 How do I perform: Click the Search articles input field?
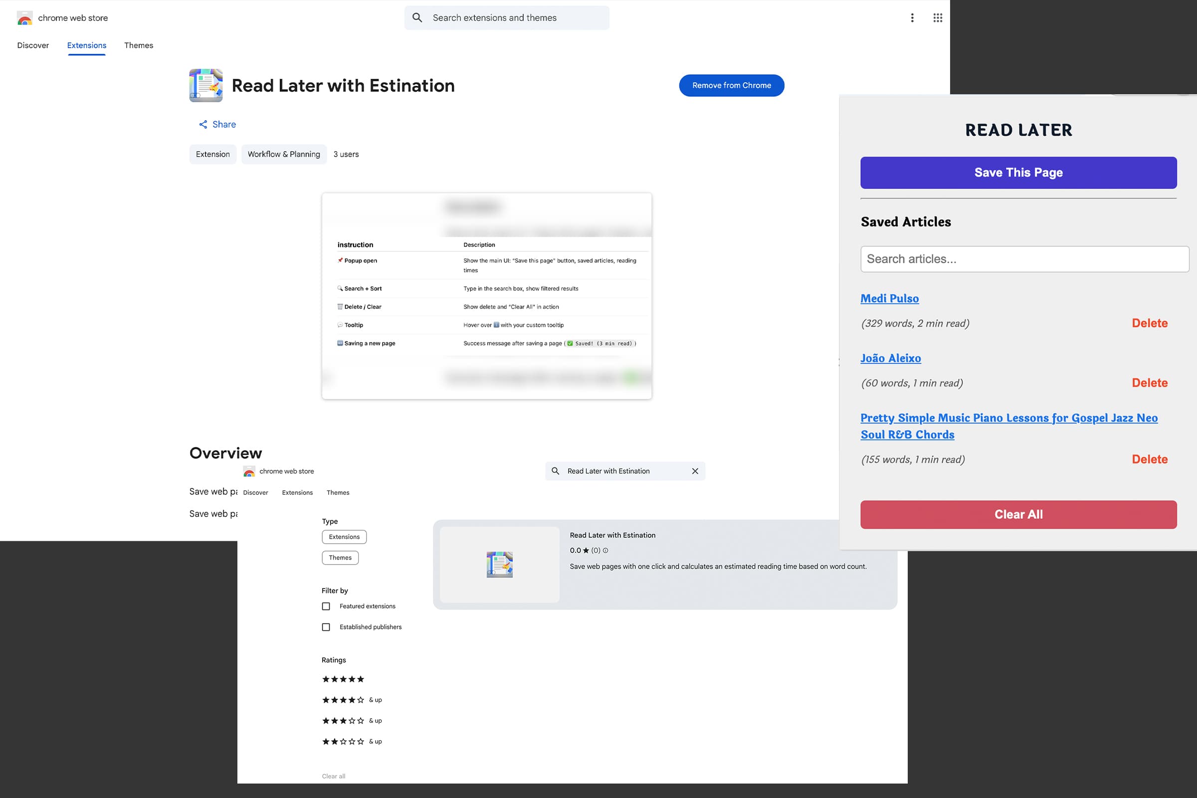coord(1024,259)
